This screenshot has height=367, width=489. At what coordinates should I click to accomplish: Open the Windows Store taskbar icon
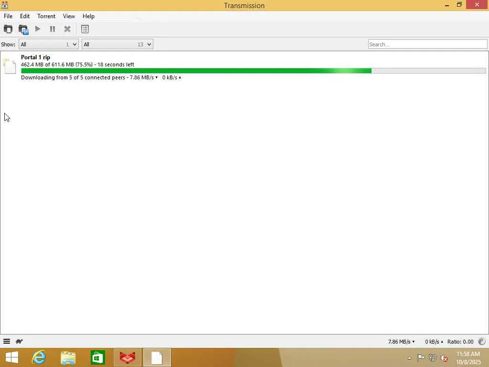[97, 357]
